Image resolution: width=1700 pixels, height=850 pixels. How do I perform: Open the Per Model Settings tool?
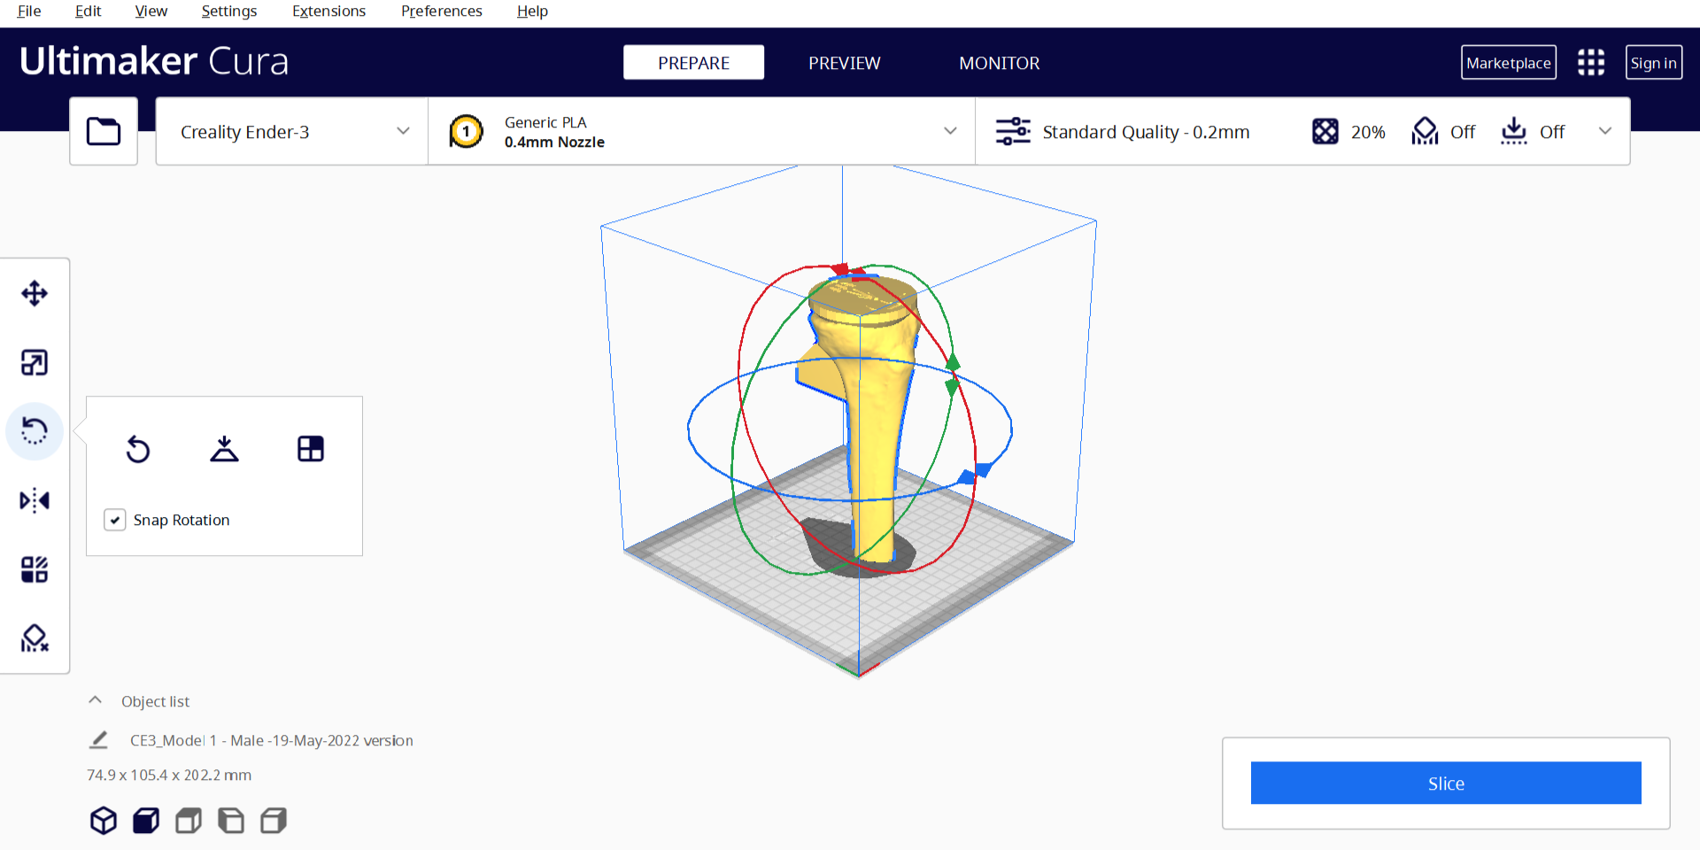pos(35,569)
